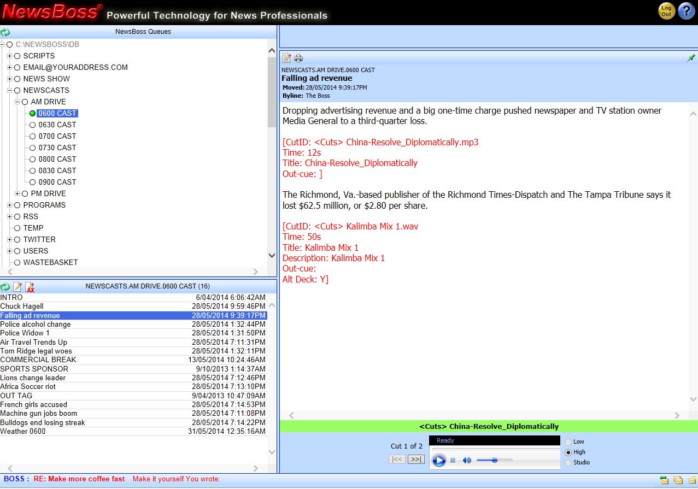Open the Machine gun jobs boom story
The height and width of the screenshot is (489, 698).
(x=133, y=413)
